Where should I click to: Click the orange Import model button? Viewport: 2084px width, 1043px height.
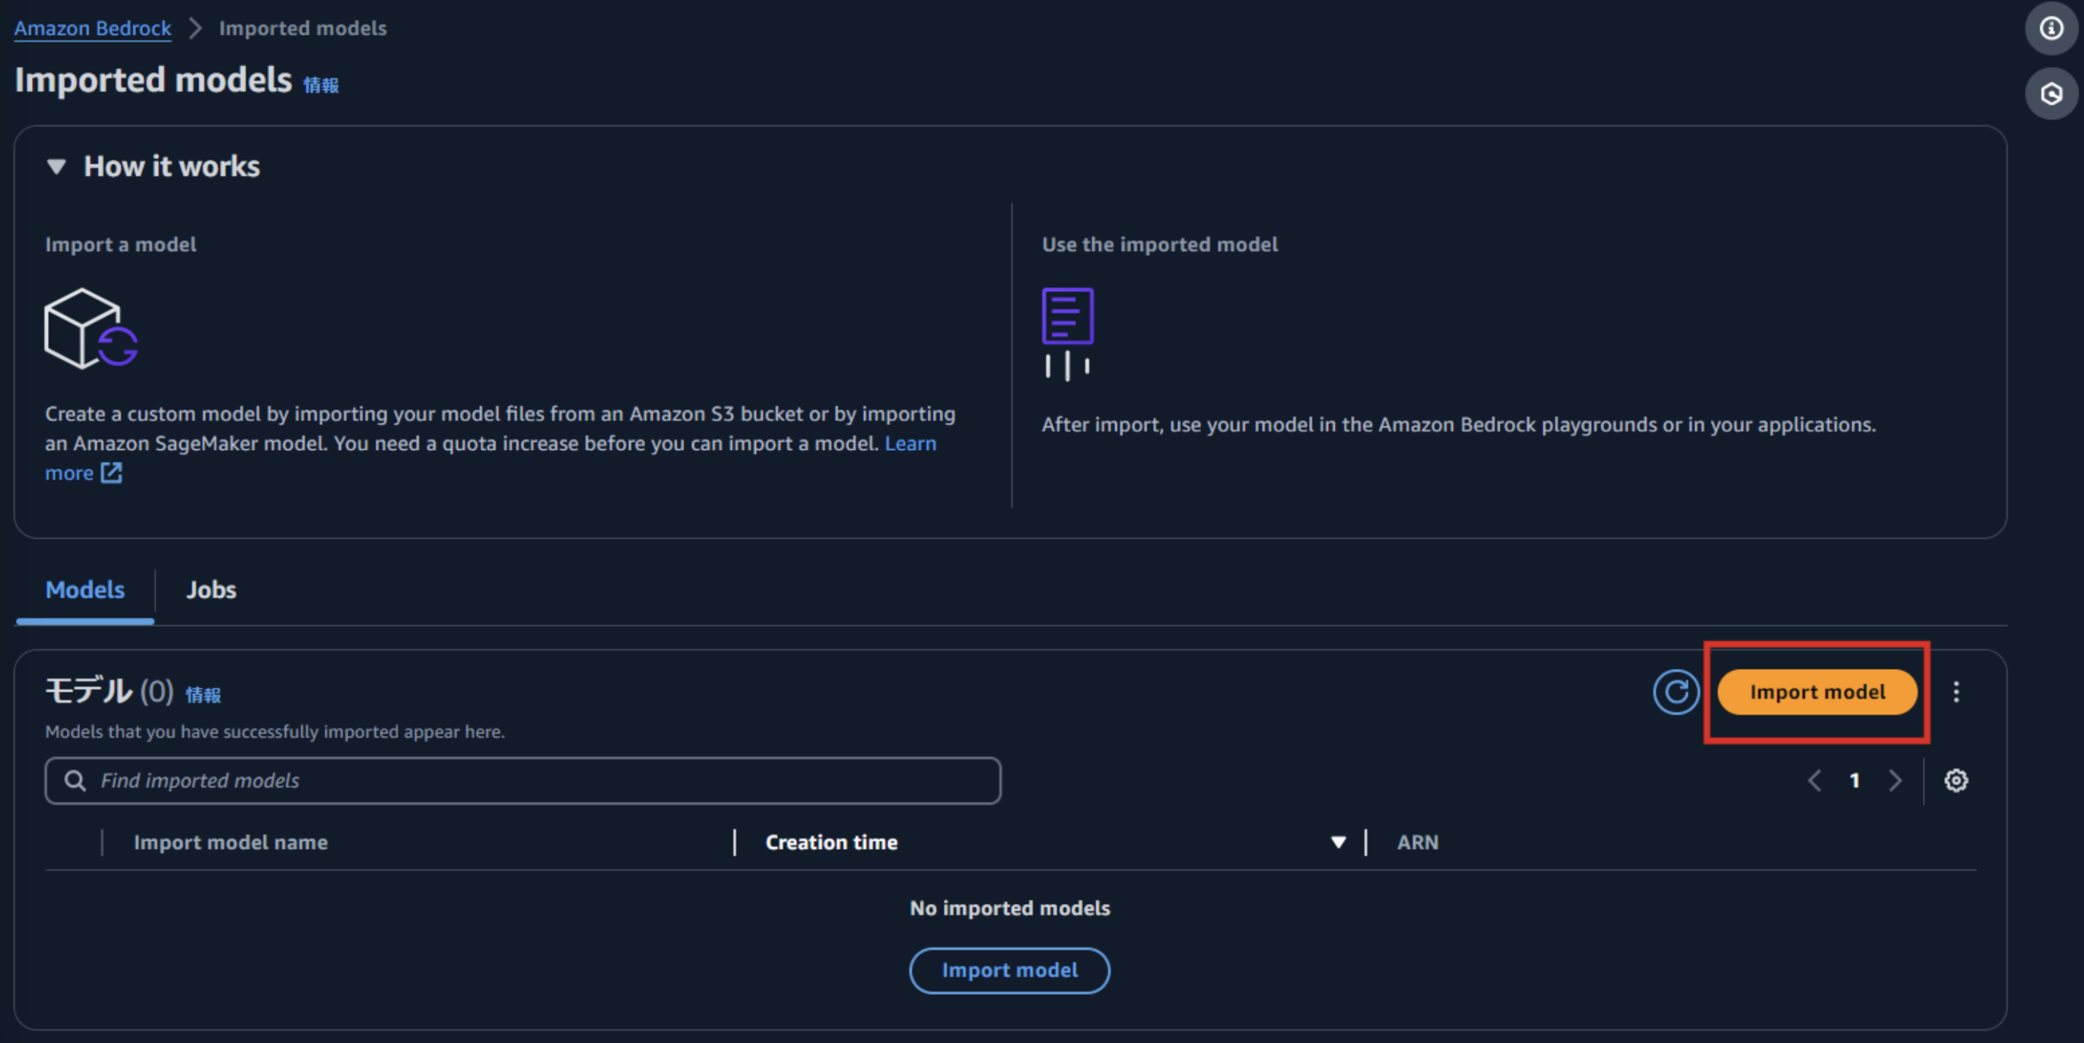[1817, 692]
